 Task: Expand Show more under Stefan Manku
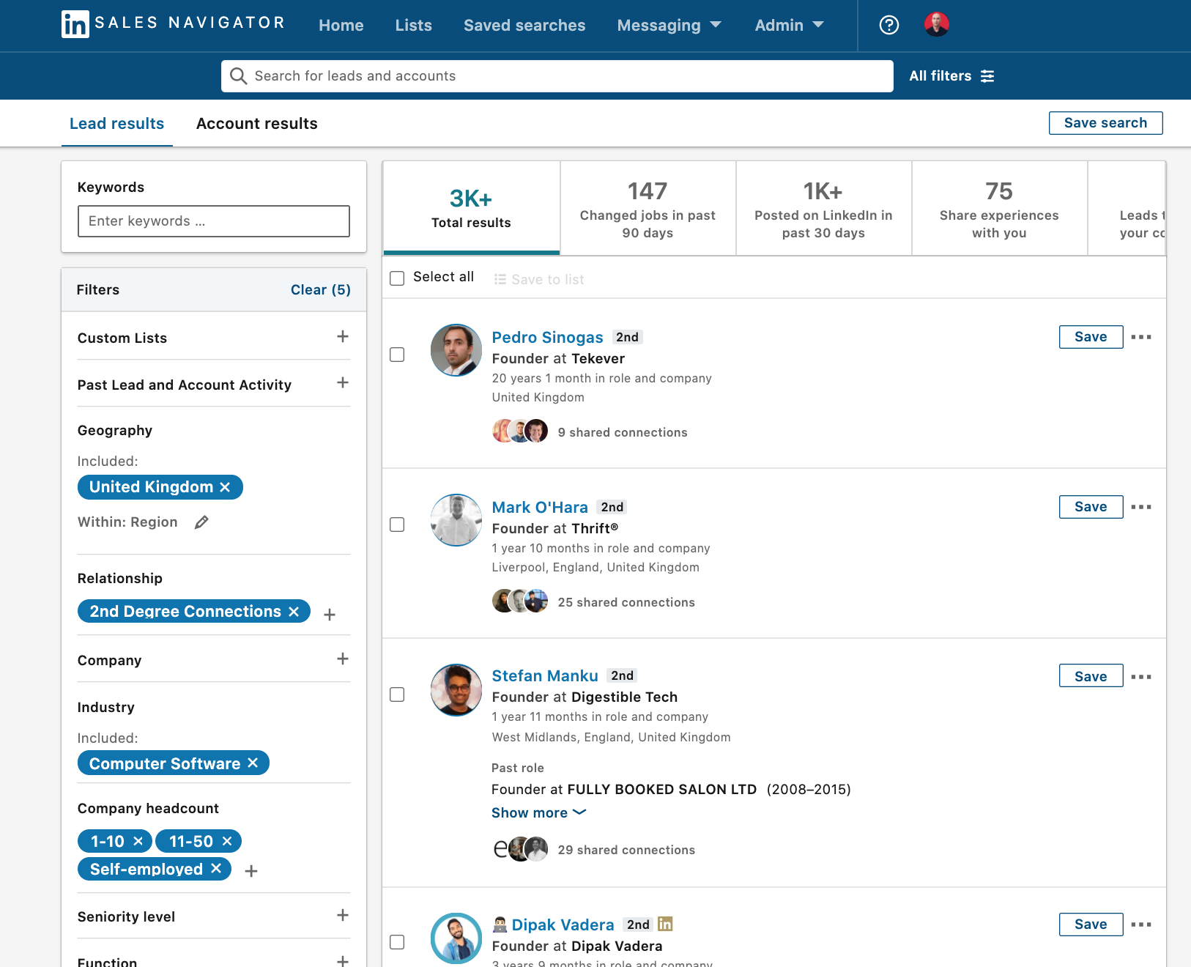point(539,813)
